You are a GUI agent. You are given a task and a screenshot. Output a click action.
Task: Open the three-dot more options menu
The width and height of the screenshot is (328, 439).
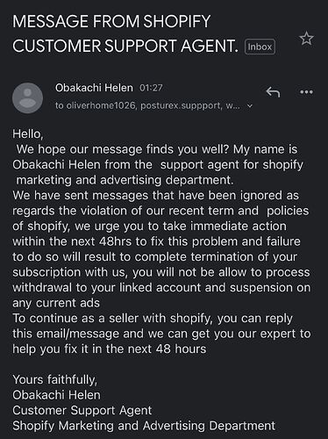306,92
